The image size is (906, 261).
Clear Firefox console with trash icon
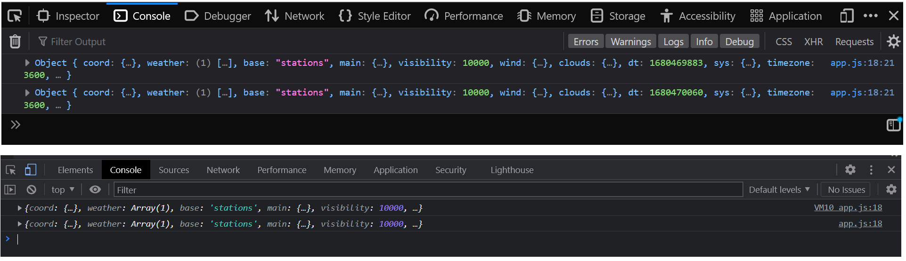click(15, 42)
